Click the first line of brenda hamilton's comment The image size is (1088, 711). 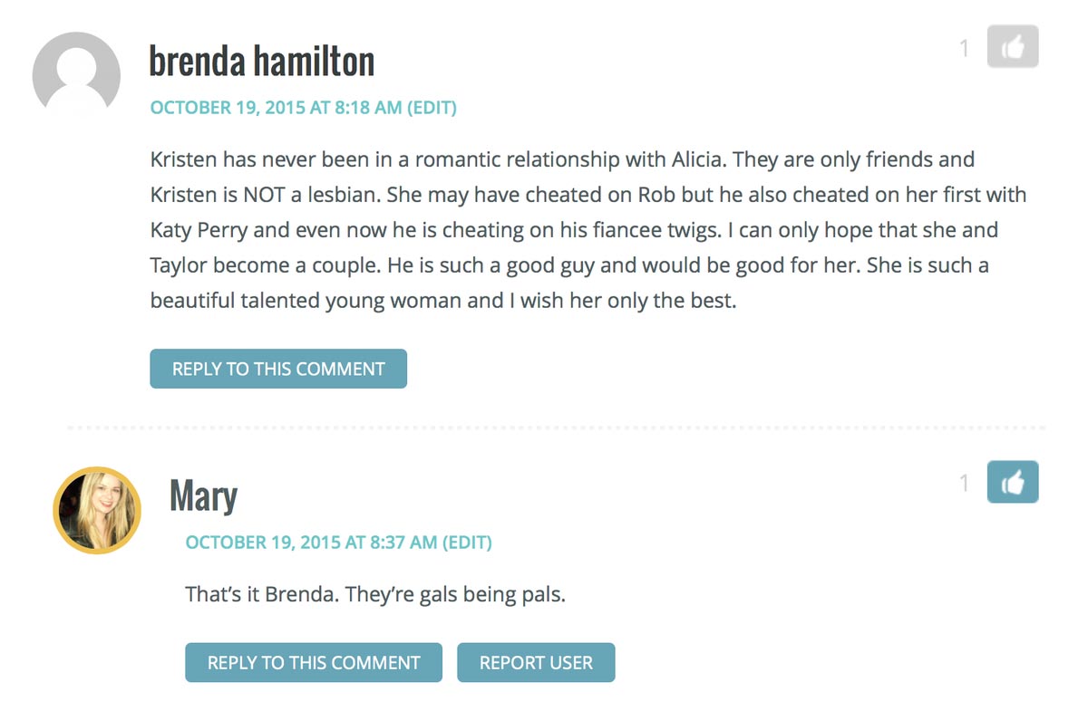562,160
